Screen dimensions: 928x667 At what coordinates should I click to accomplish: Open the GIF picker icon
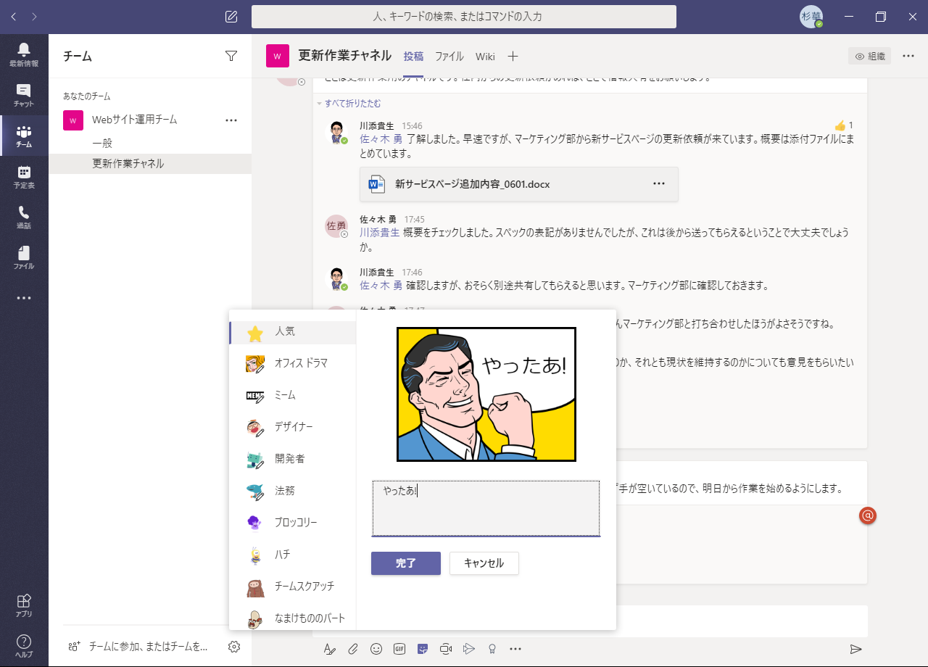pyautogui.click(x=399, y=649)
